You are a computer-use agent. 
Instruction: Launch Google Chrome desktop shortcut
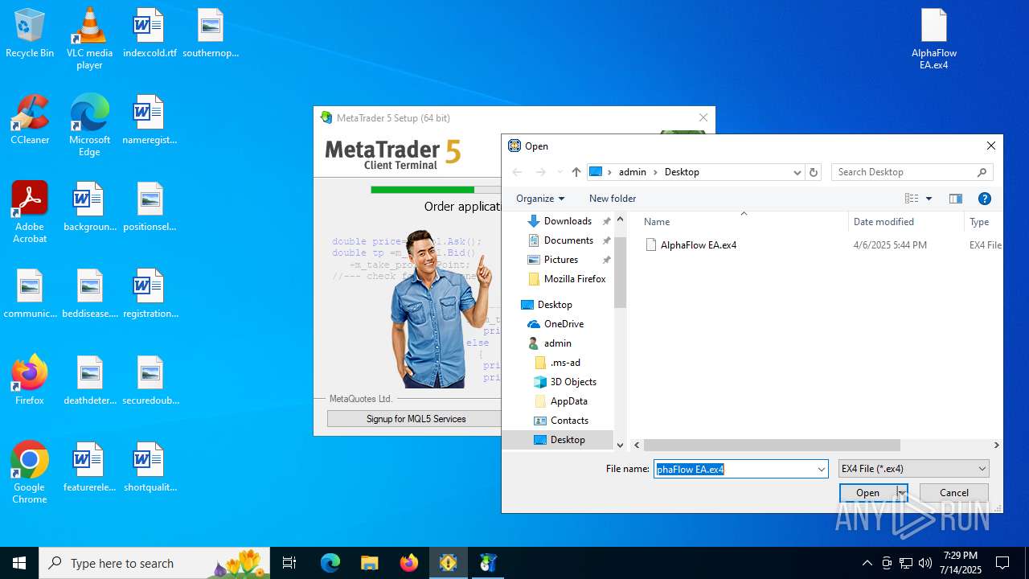pos(30,472)
